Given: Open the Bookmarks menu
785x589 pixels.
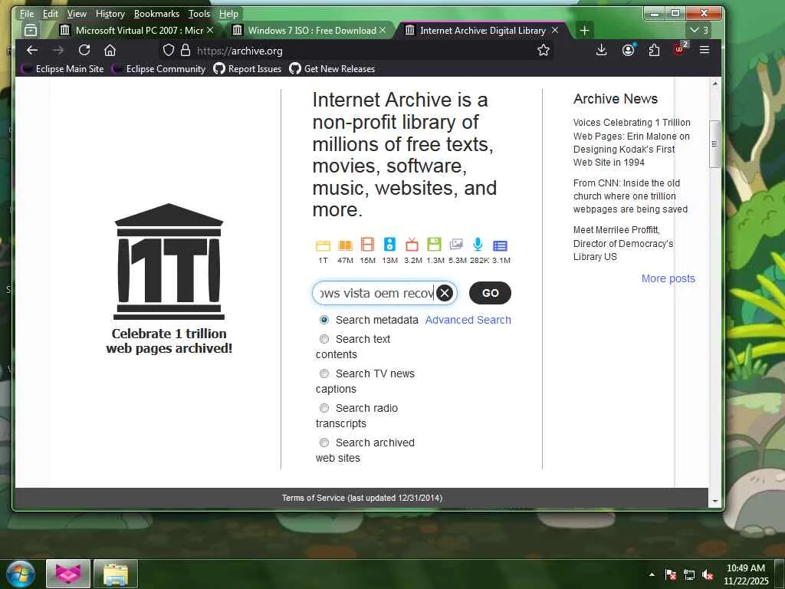Looking at the screenshot, I should click(x=156, y=14).
